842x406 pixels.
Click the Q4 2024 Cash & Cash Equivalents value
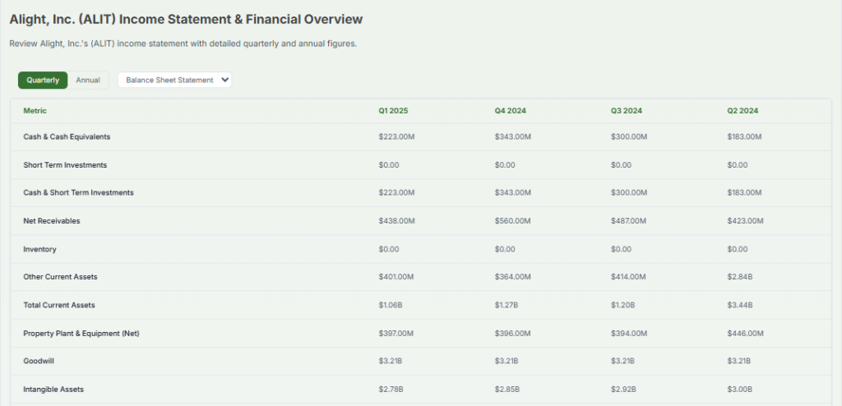coord(513,136)
